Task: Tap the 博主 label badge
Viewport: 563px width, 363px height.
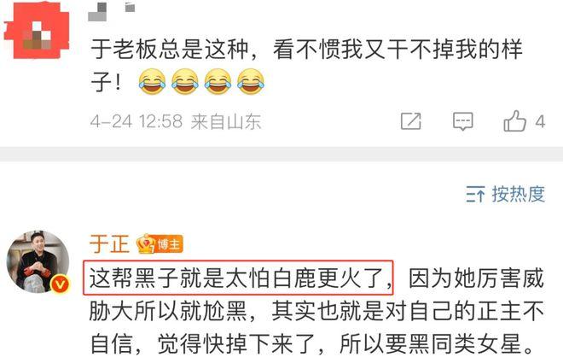Action: coord(169,244)
